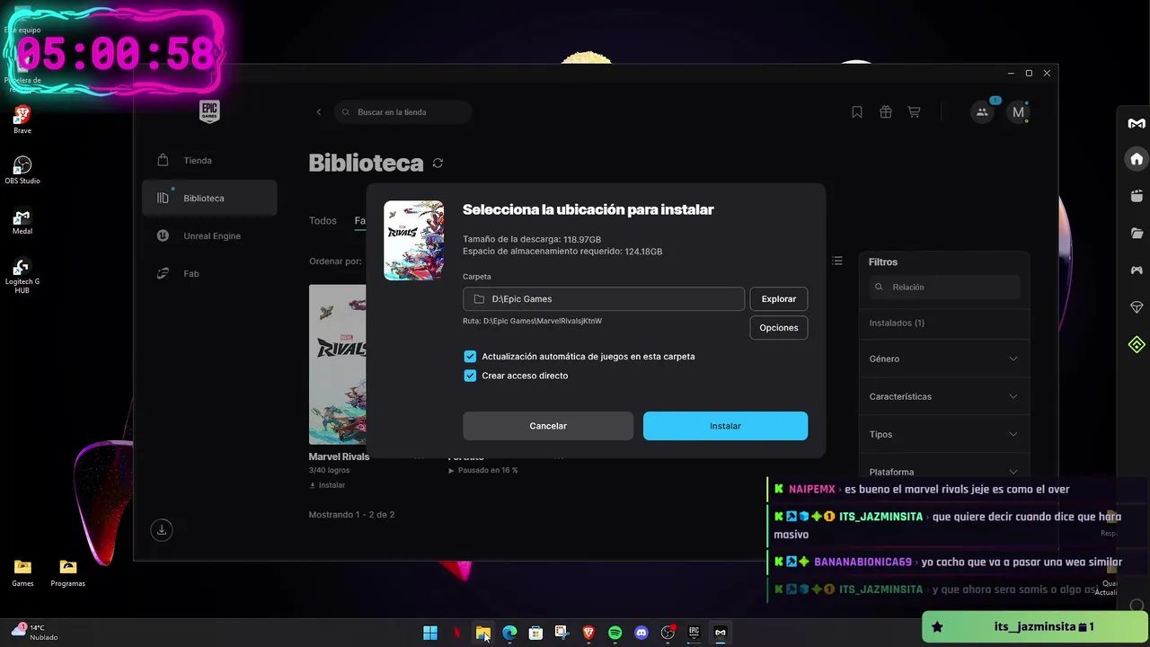
Task: Click the Marvel Rivals thumbnail in the dialog
Action: click(414, 241)
